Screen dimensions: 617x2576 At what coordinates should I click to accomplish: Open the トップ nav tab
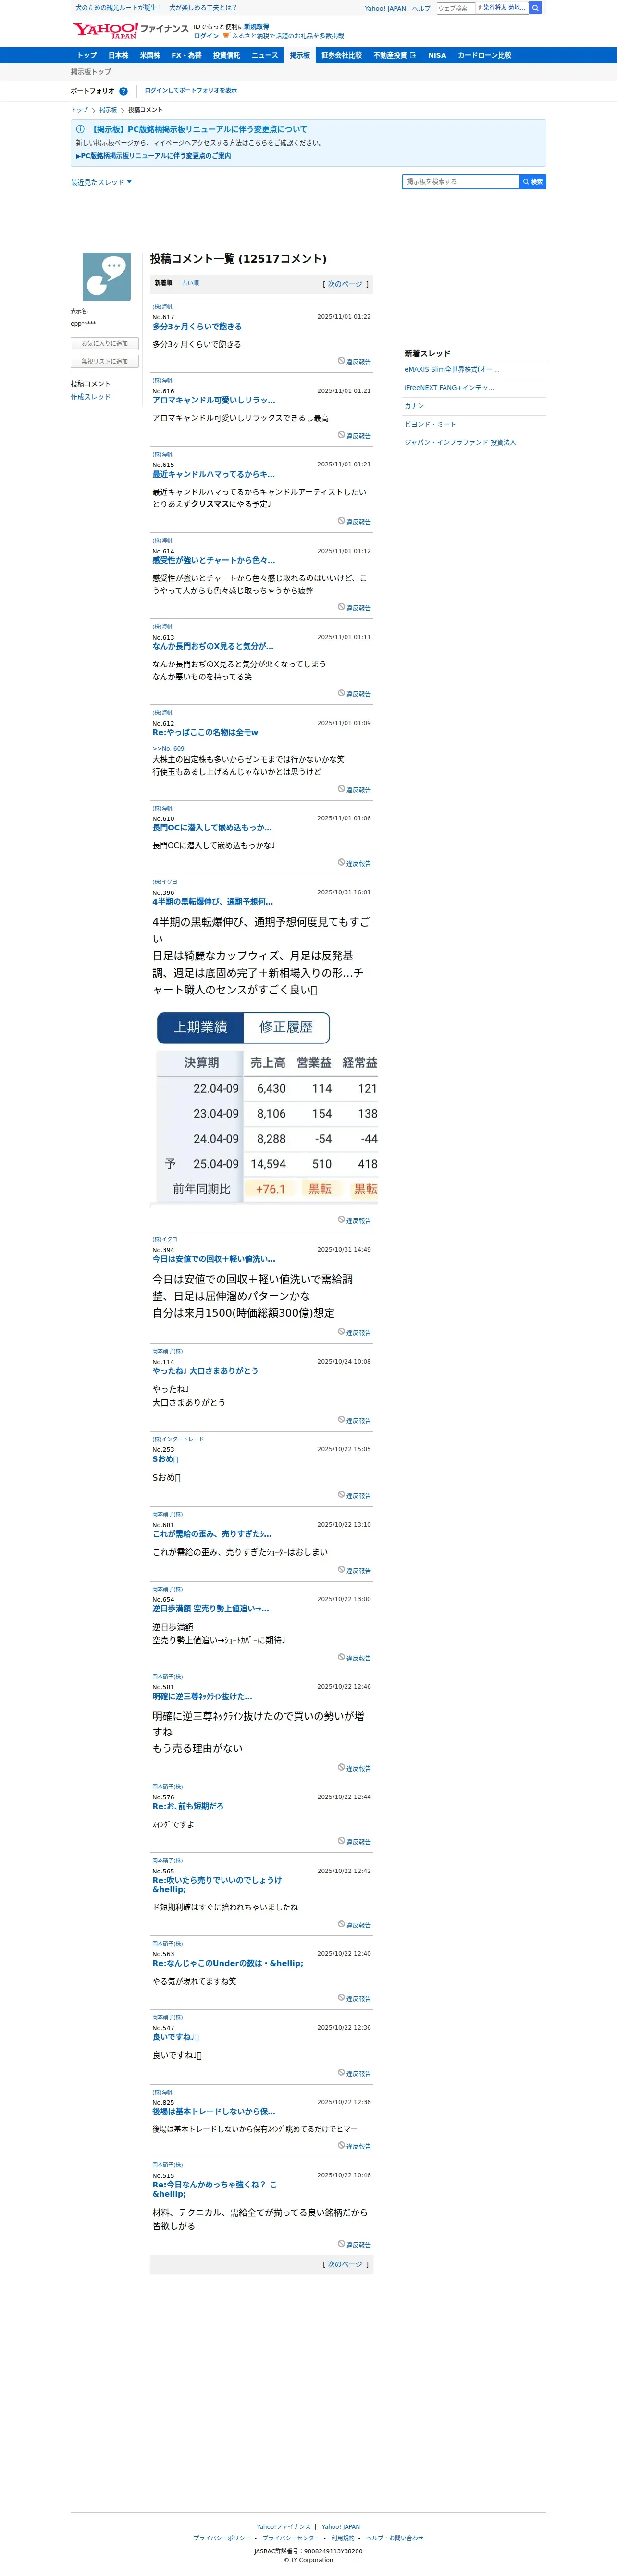click(87, 56)
